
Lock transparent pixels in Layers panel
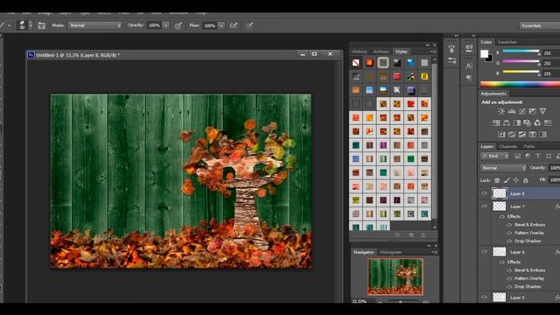[497, 180]
